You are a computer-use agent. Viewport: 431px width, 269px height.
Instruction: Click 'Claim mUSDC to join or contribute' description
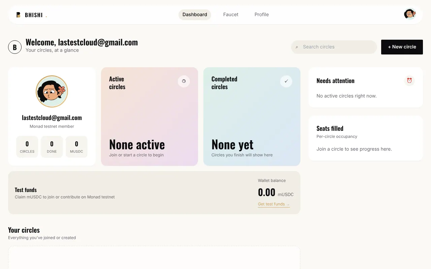[65, 197]
